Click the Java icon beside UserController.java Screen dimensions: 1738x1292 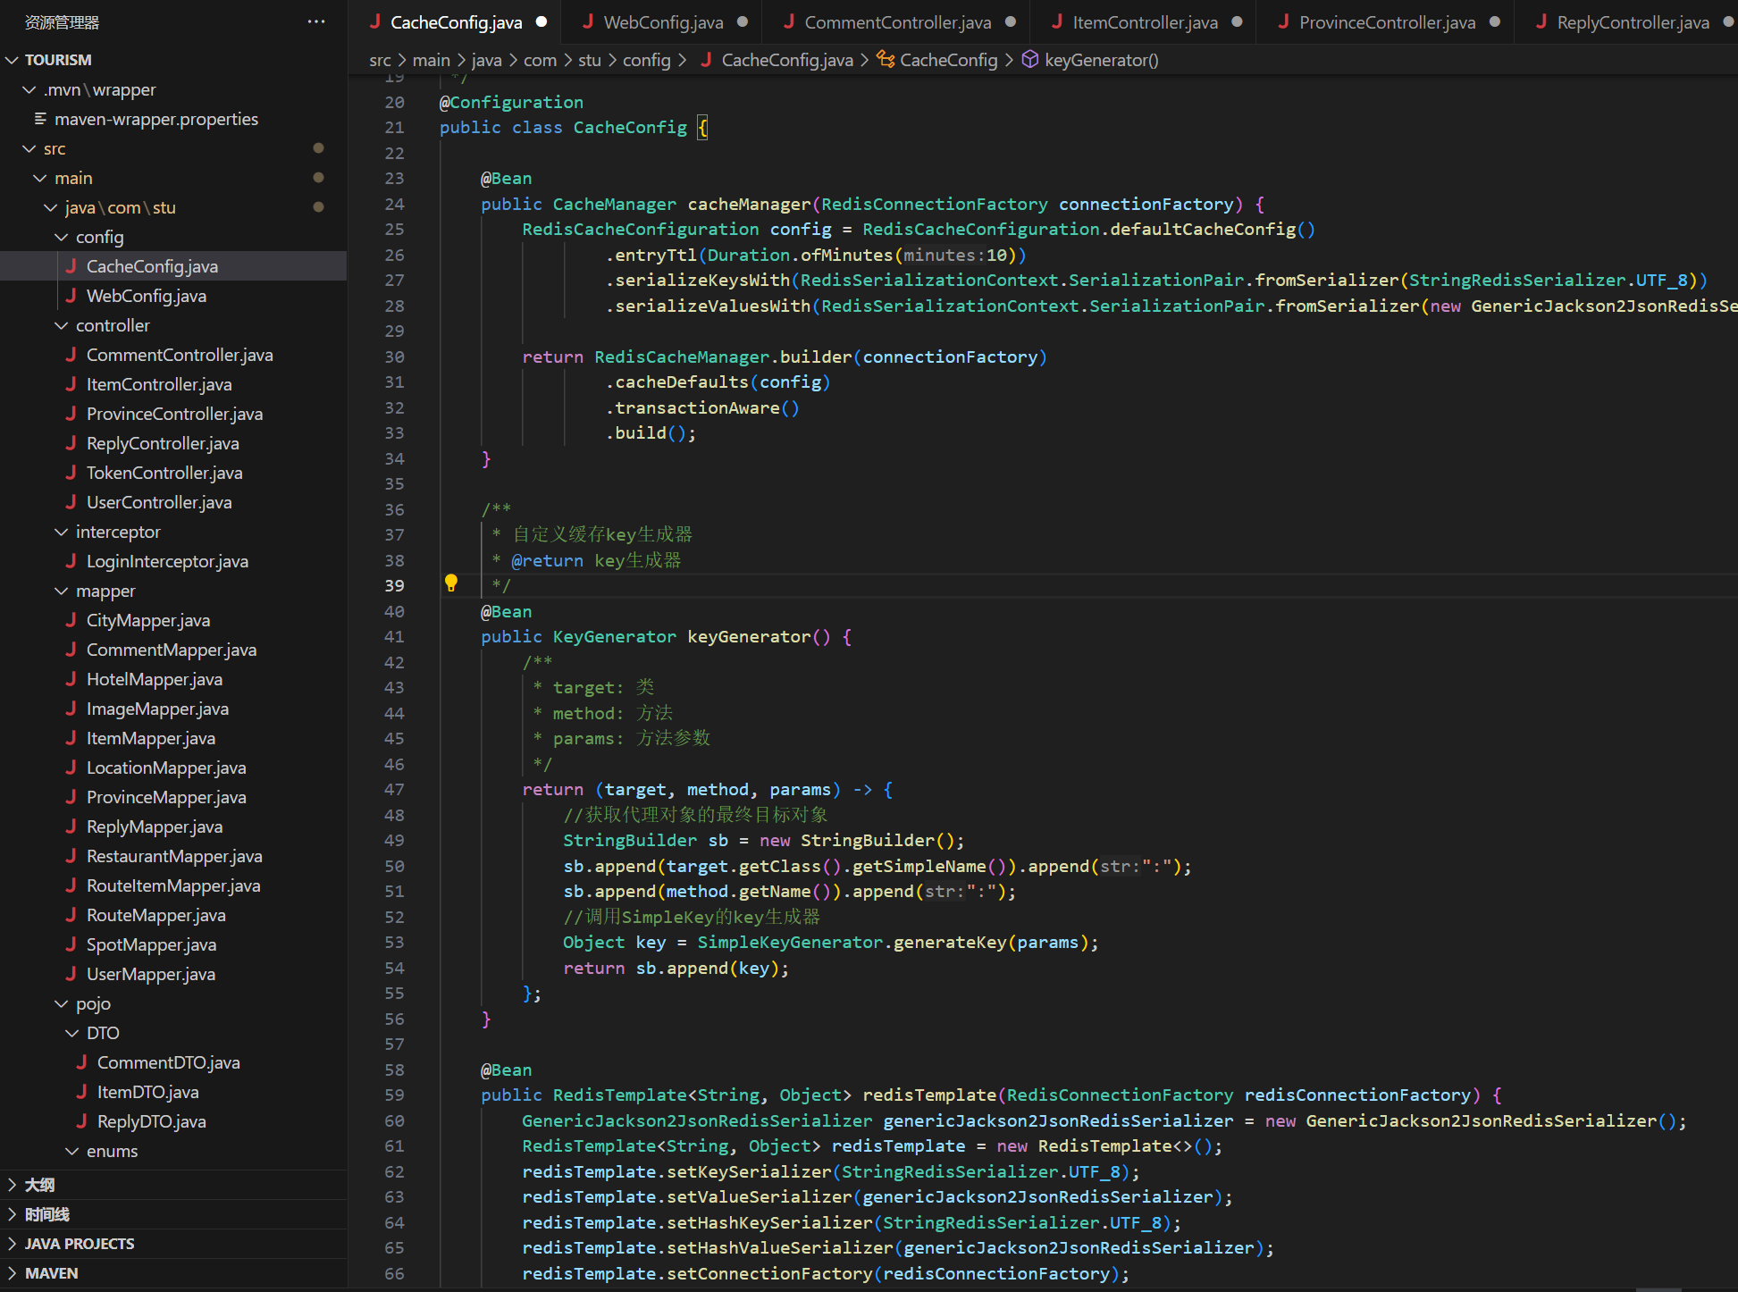tap(71, 501)
